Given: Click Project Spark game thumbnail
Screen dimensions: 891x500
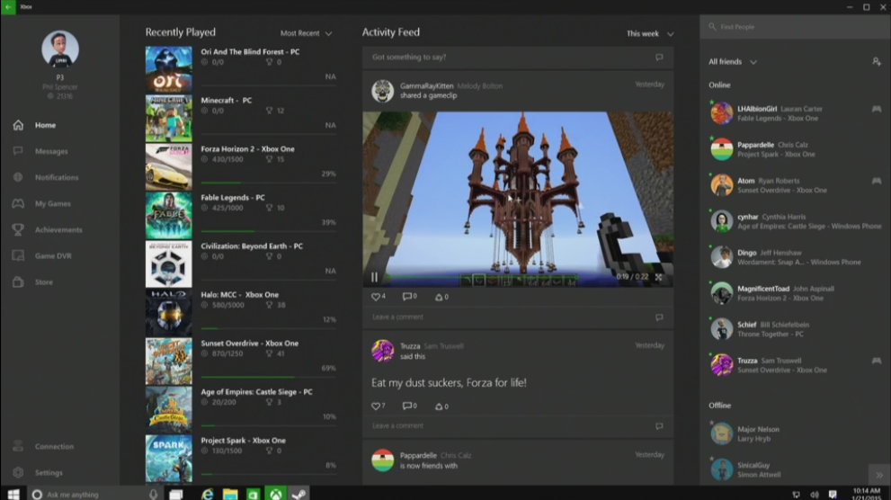Looking at the screenshot, I should pyautogui.click(x=169, y=458).
